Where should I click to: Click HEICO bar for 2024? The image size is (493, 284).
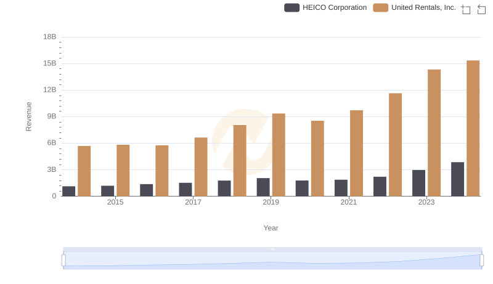click(x=457, y=179)
